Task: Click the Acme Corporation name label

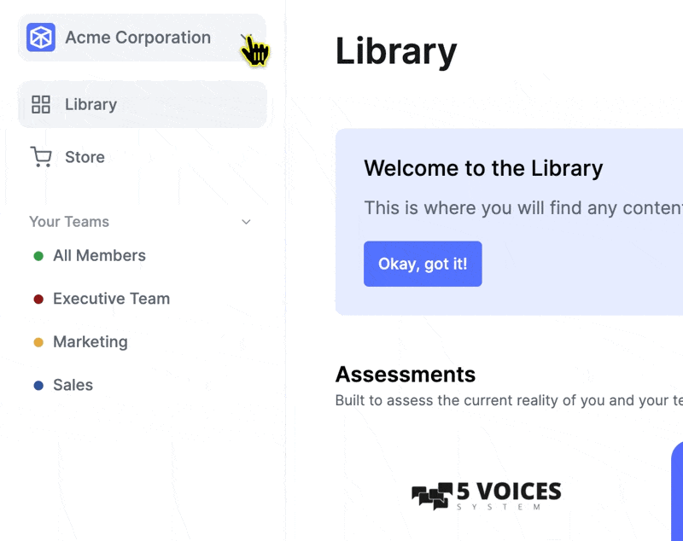Action: coord(137,38)
